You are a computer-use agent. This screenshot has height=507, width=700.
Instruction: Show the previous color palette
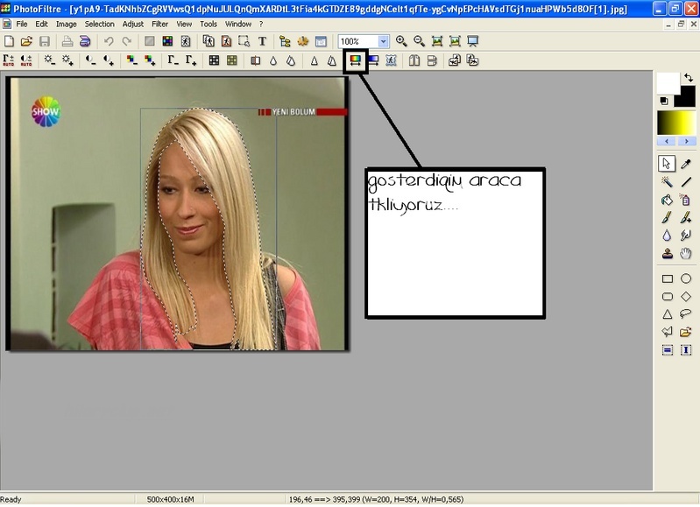click(x=667, y=141)
